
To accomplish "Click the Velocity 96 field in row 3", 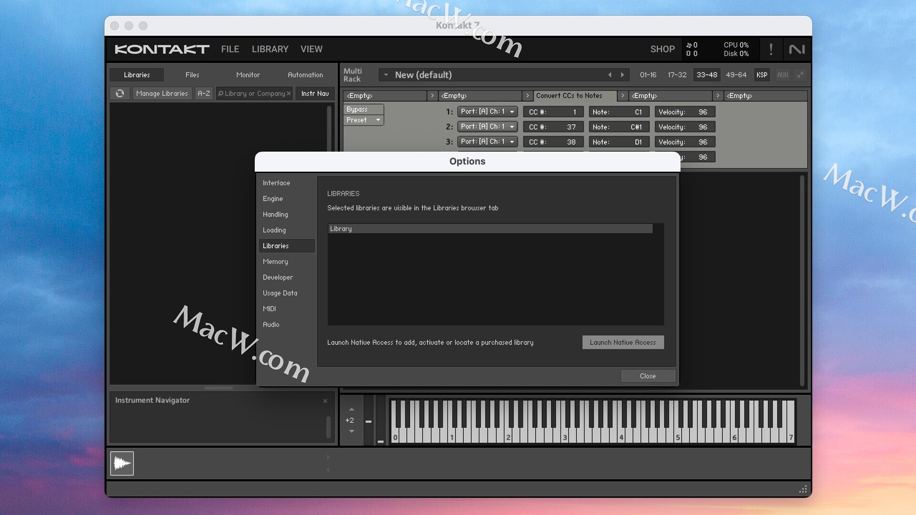I will pyautogui.click(x=685, y=142).
